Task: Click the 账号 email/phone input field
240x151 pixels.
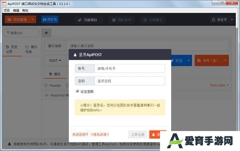Action: [130, 68]
